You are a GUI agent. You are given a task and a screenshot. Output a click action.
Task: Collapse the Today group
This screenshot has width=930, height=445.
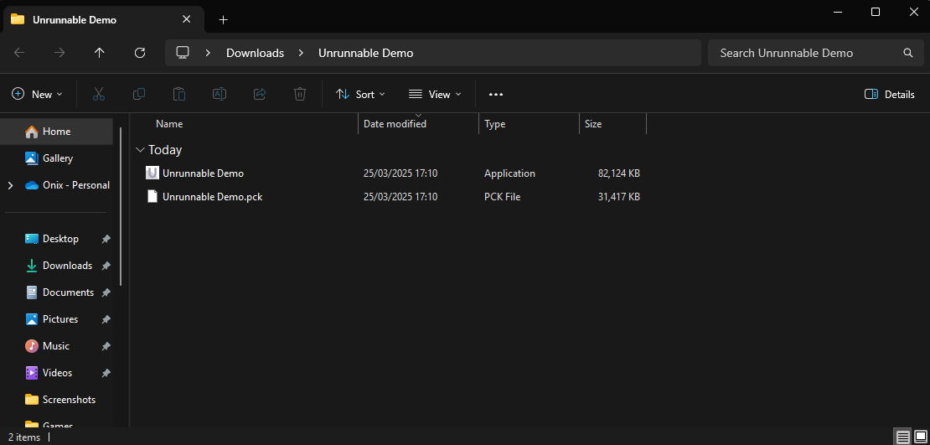[x=139, y=150]
